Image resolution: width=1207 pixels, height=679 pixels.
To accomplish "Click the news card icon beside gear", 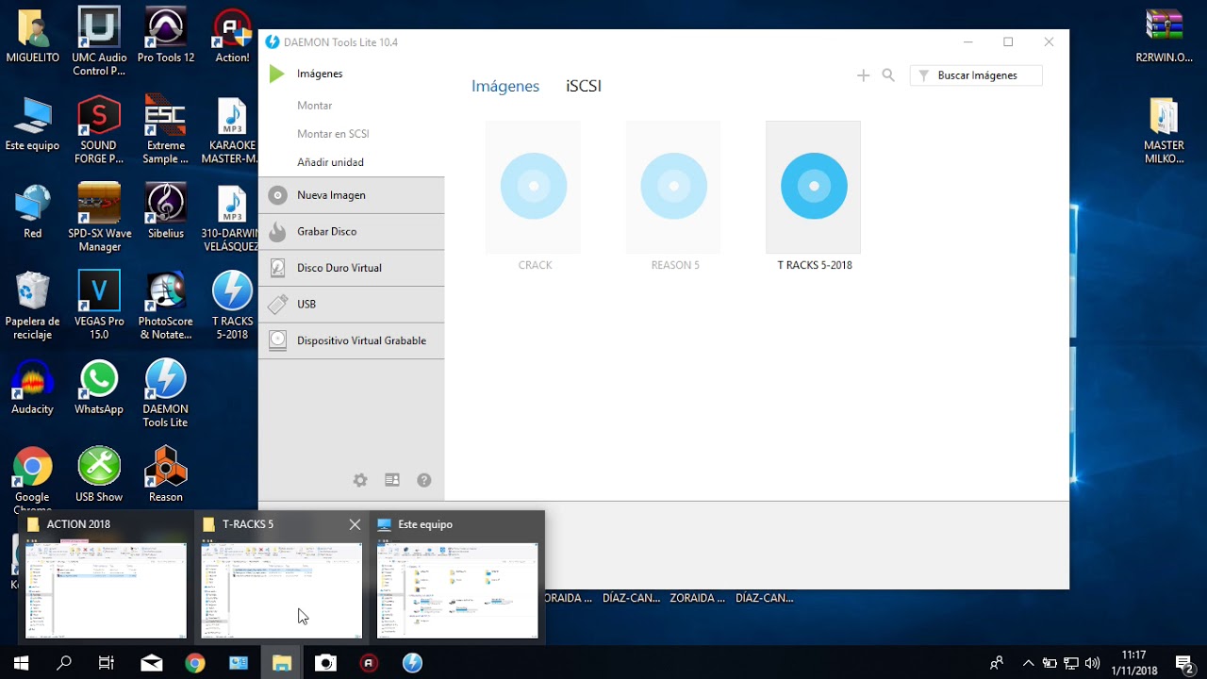I will pyautogui.click(x=392, y=480).
